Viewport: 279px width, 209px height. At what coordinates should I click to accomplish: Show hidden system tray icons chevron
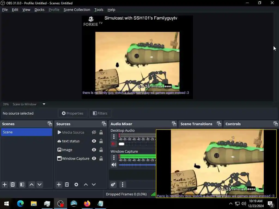pyautogui.click(x=231, y=204)
